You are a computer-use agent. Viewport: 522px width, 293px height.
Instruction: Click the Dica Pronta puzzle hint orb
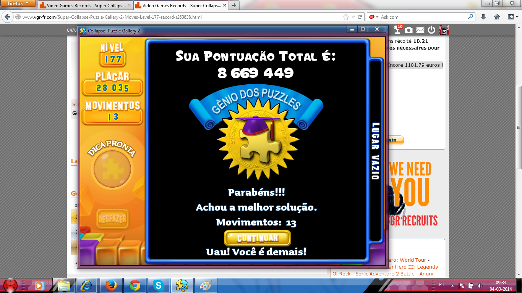point(112,169)
